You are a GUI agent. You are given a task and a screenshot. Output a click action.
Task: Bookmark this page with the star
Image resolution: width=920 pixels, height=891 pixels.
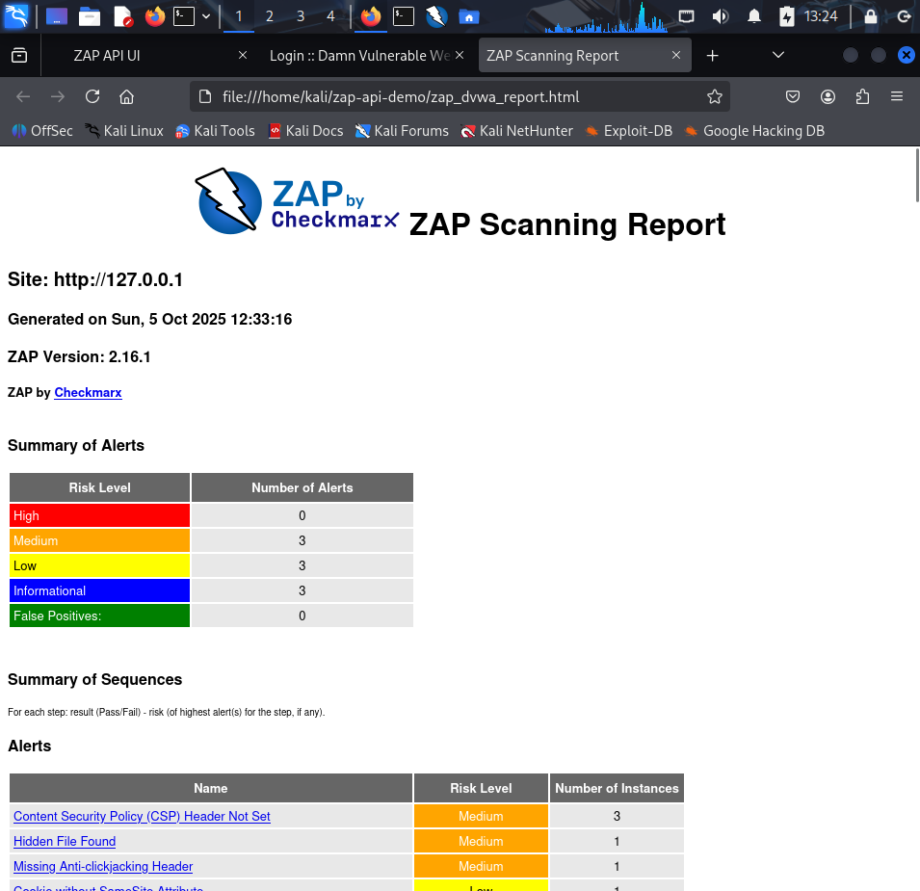(714, 96)
